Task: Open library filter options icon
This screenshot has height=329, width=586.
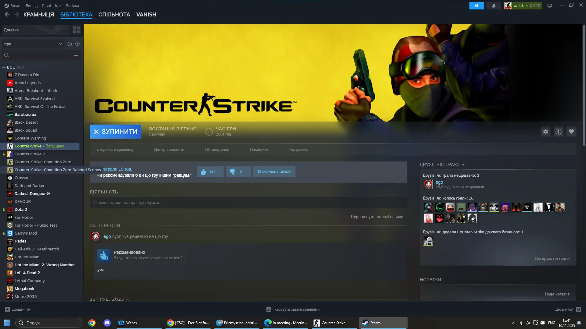Action: coord(76,55)
